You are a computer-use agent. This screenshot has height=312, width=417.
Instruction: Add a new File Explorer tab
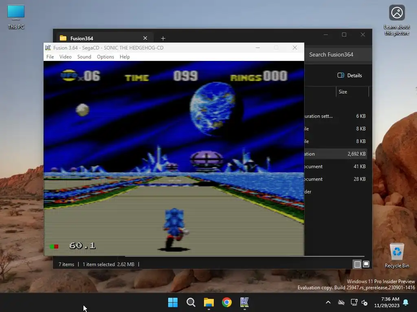(163, 39)
